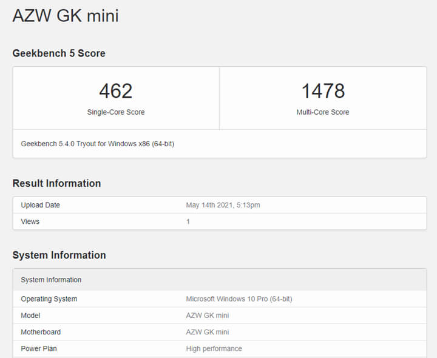Click Geekbench 5.4.0 Tryout version text

(x=98, y=144)
